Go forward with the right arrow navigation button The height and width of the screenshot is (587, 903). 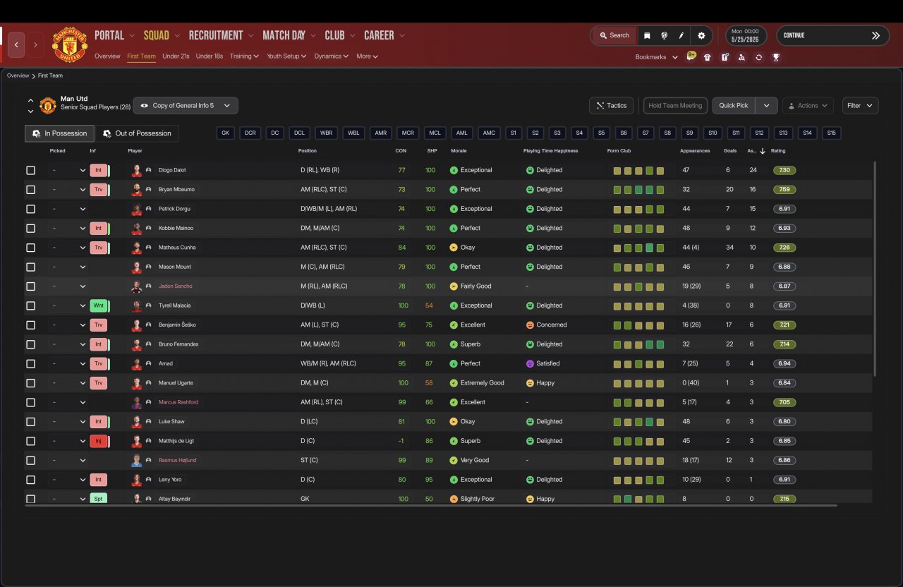(35, 44)
